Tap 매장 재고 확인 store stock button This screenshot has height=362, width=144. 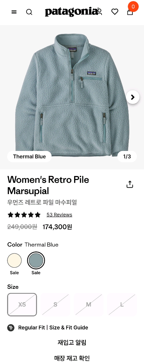[72, 358]
